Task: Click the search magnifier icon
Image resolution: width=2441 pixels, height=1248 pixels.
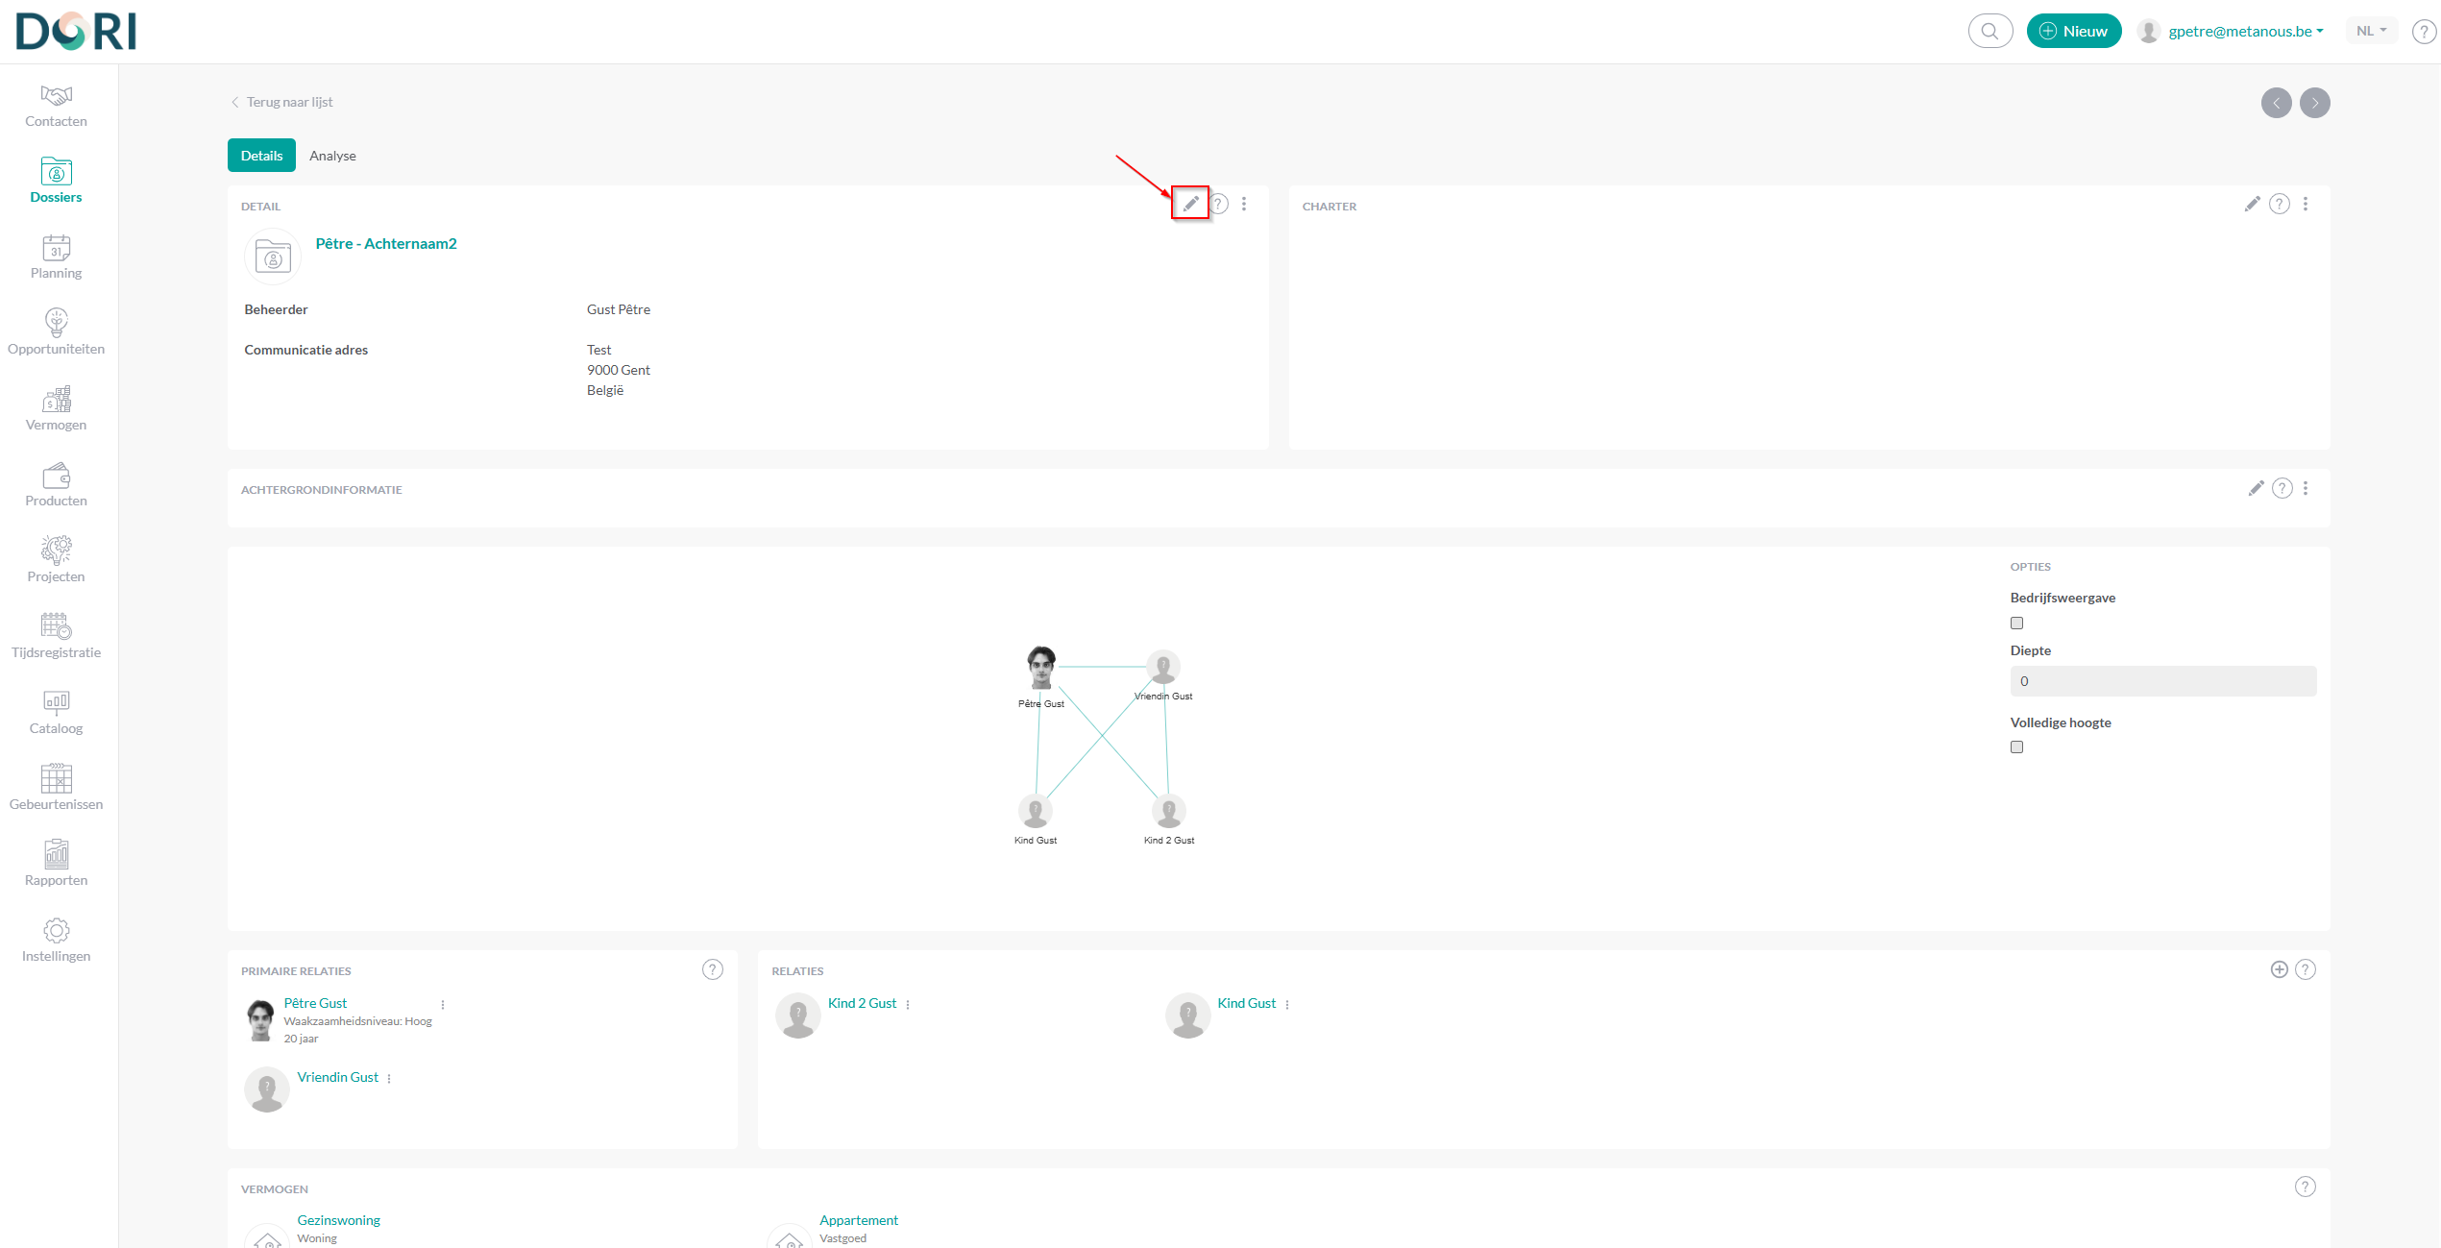Action: pyautogui.click(x=1989, y=31)
